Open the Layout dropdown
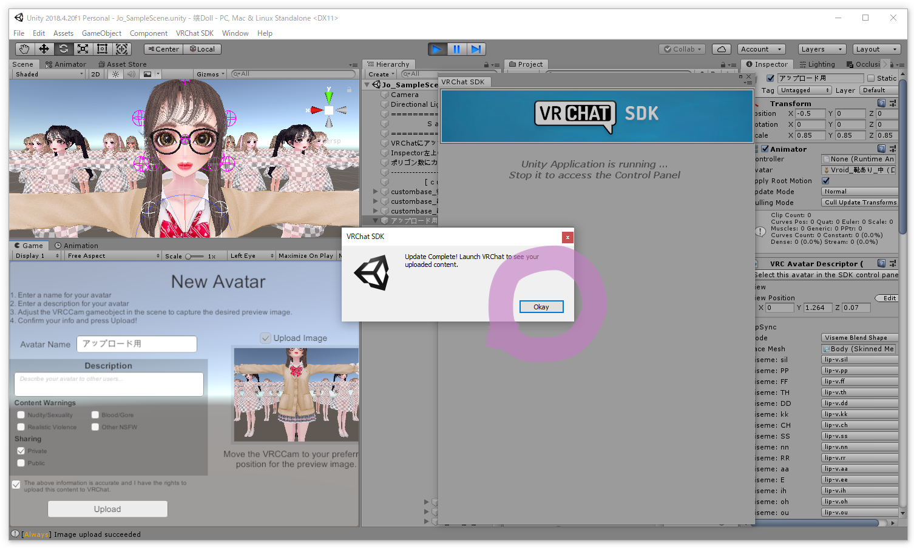914x549 pixels. click(876, 49)
